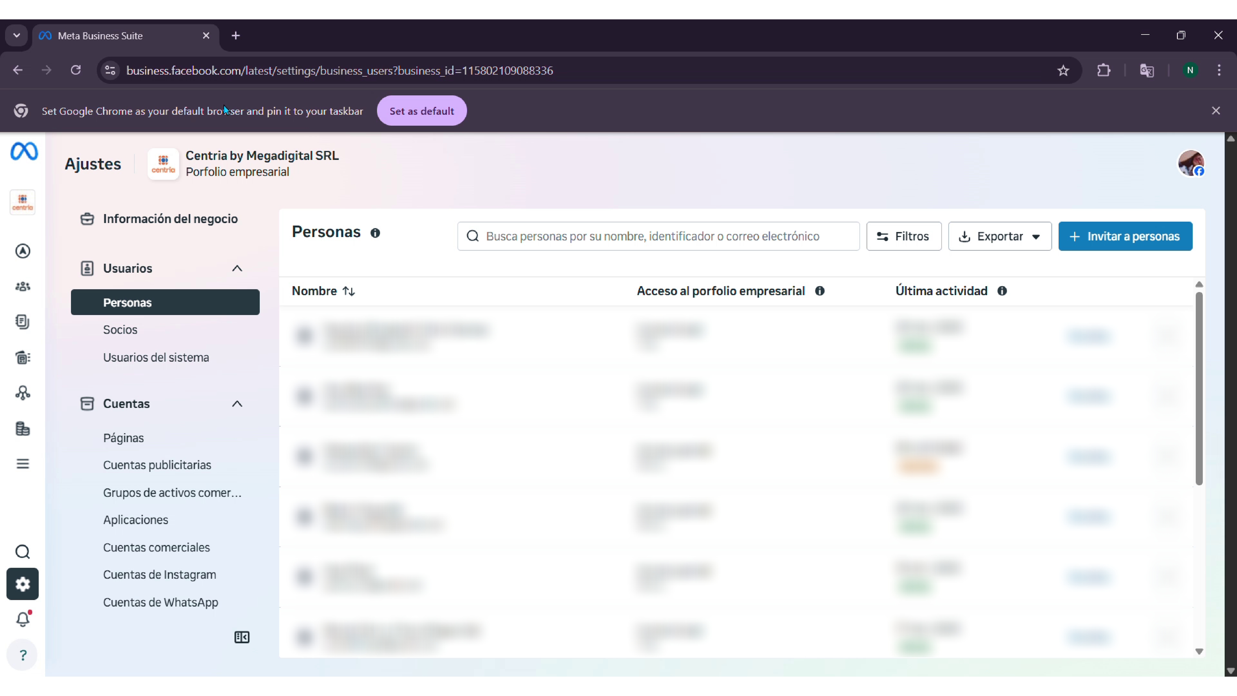Collapse the Usuarios section
Screen dimensions: 1237x696
coord(237,268)
